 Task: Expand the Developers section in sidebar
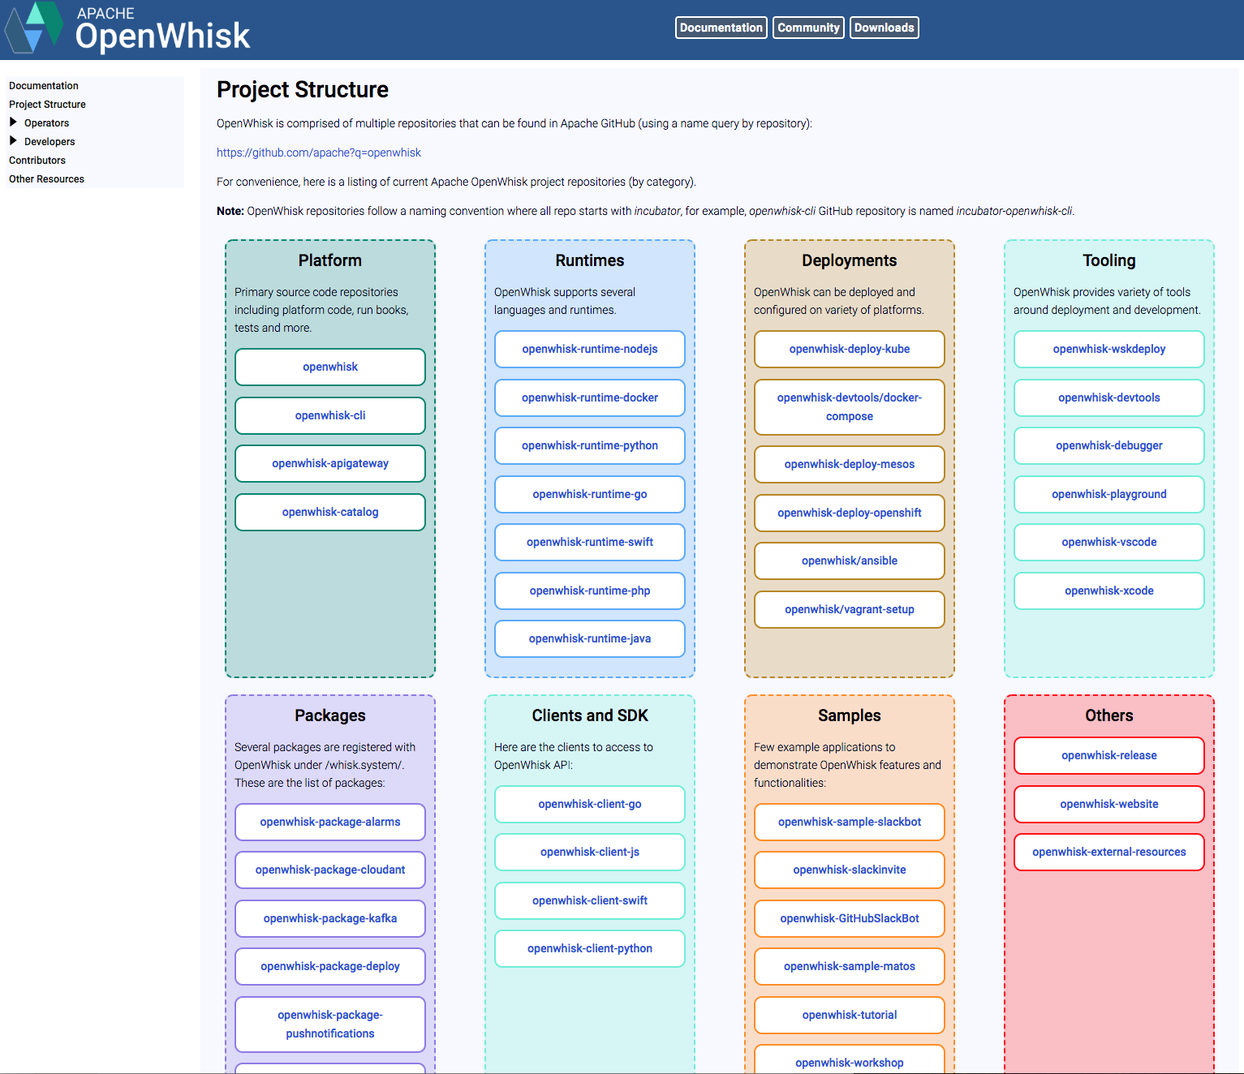[13, 141]
